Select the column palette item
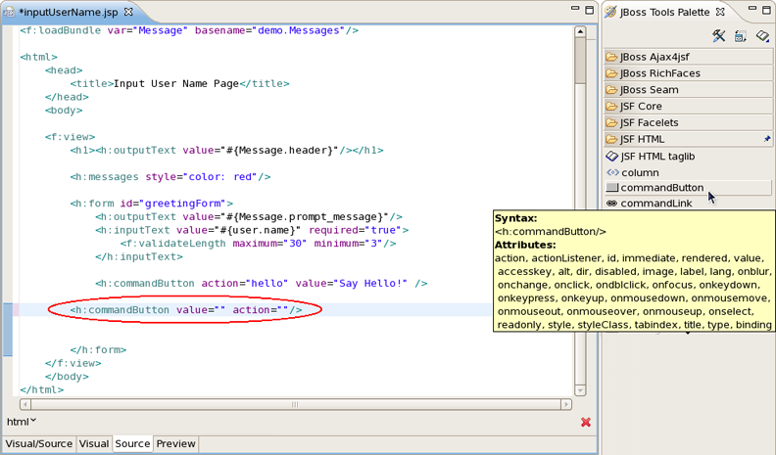 point(639,172)
